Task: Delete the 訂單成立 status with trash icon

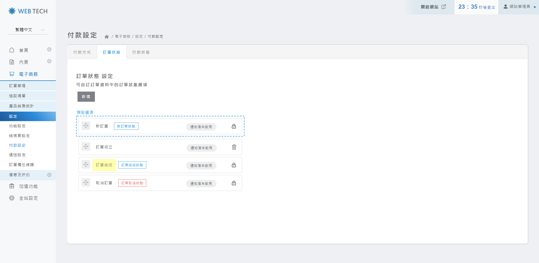Action: coord(234,147)
